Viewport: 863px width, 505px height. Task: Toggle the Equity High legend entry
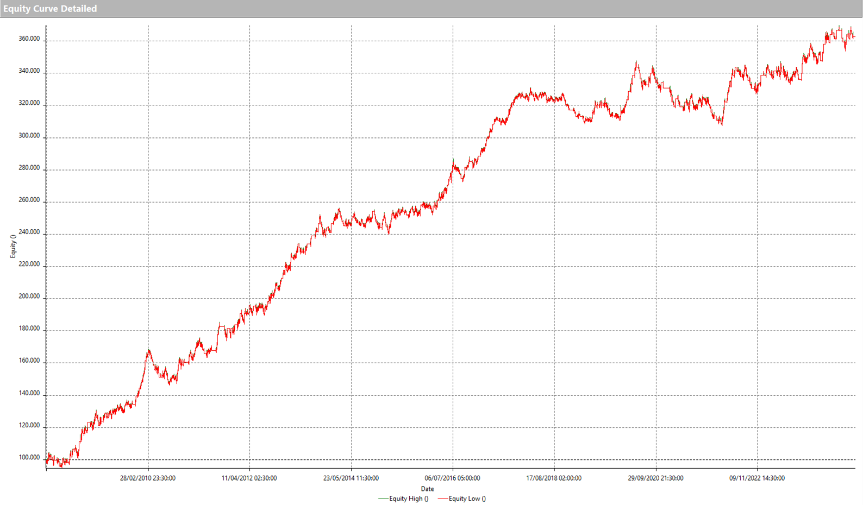point(409,498)
